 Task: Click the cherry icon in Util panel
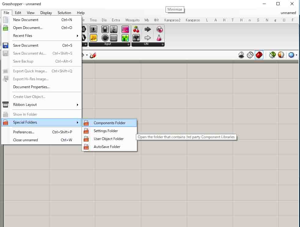tap(136, 30)
